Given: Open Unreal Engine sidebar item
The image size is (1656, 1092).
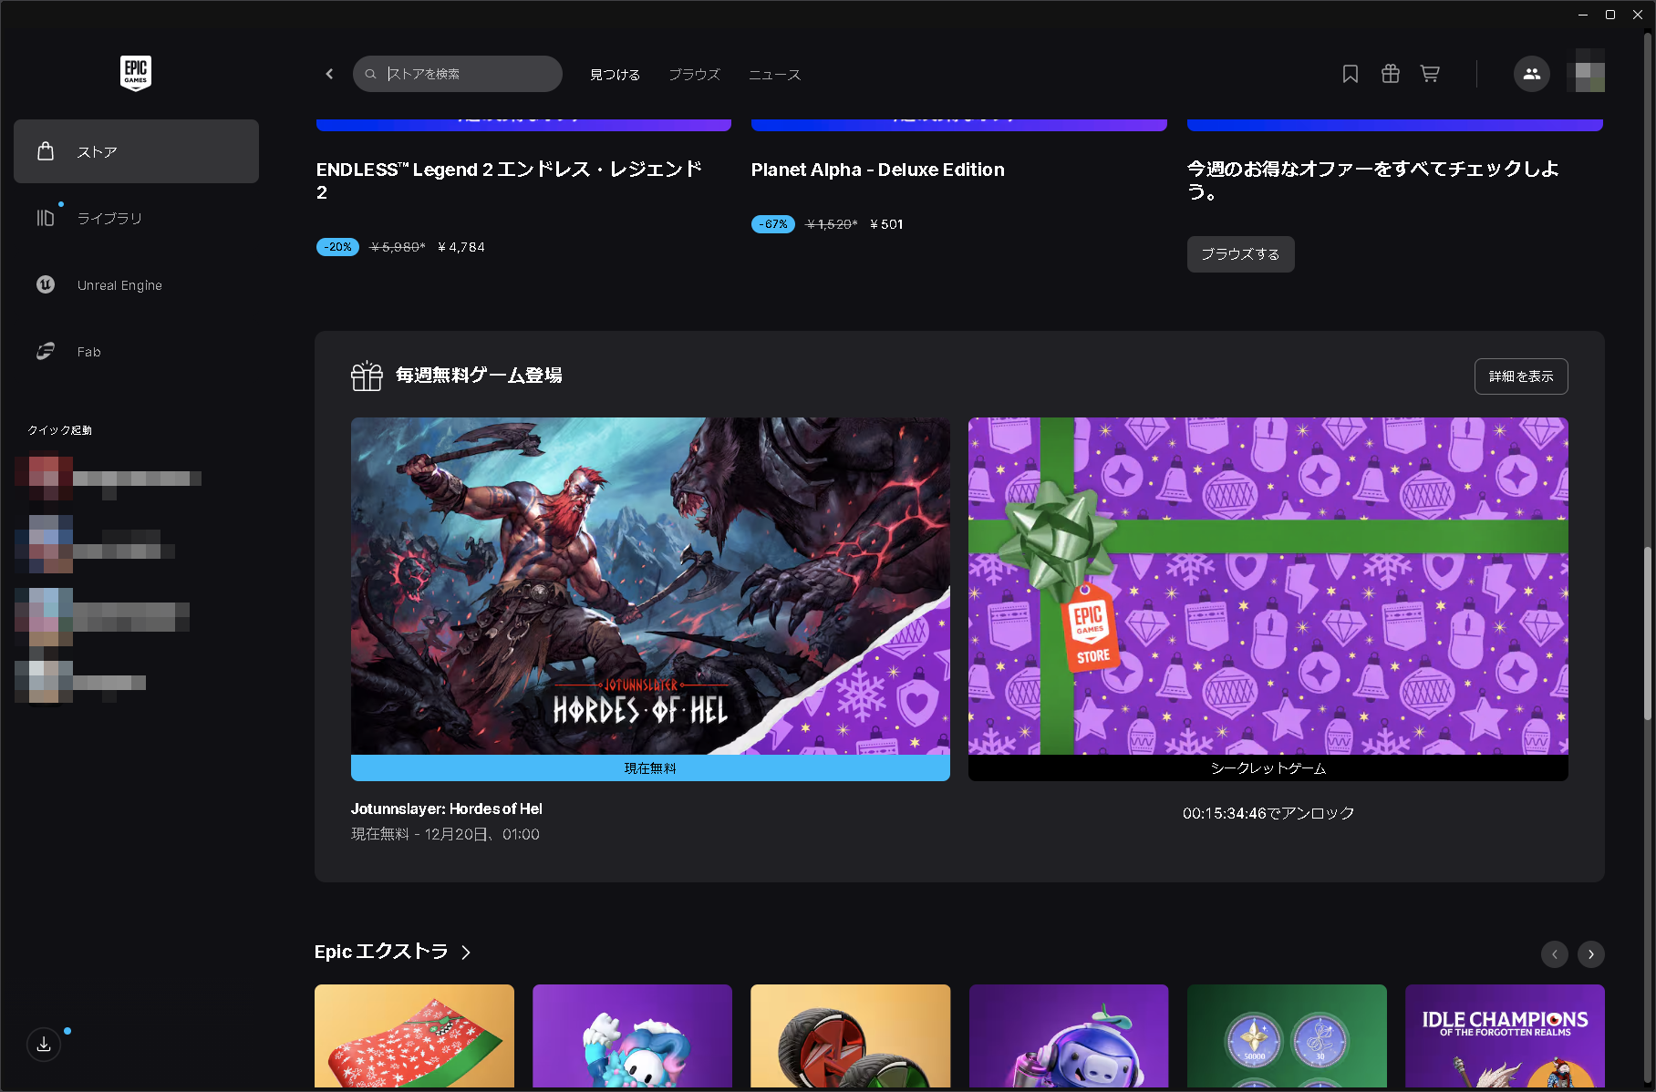Looking at the screenshot, I should tap(136, 284).
